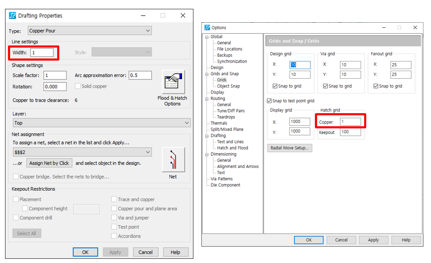Click the Hatch grid Copper field
This screenshot has width=431, height=263.
[350, 122]
